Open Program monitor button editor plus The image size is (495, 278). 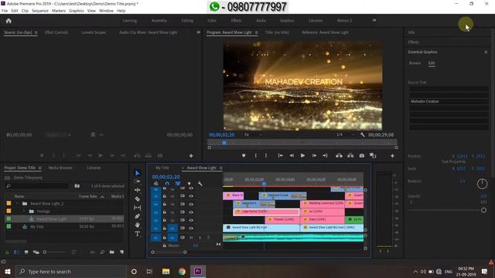(x=392, y=156)
